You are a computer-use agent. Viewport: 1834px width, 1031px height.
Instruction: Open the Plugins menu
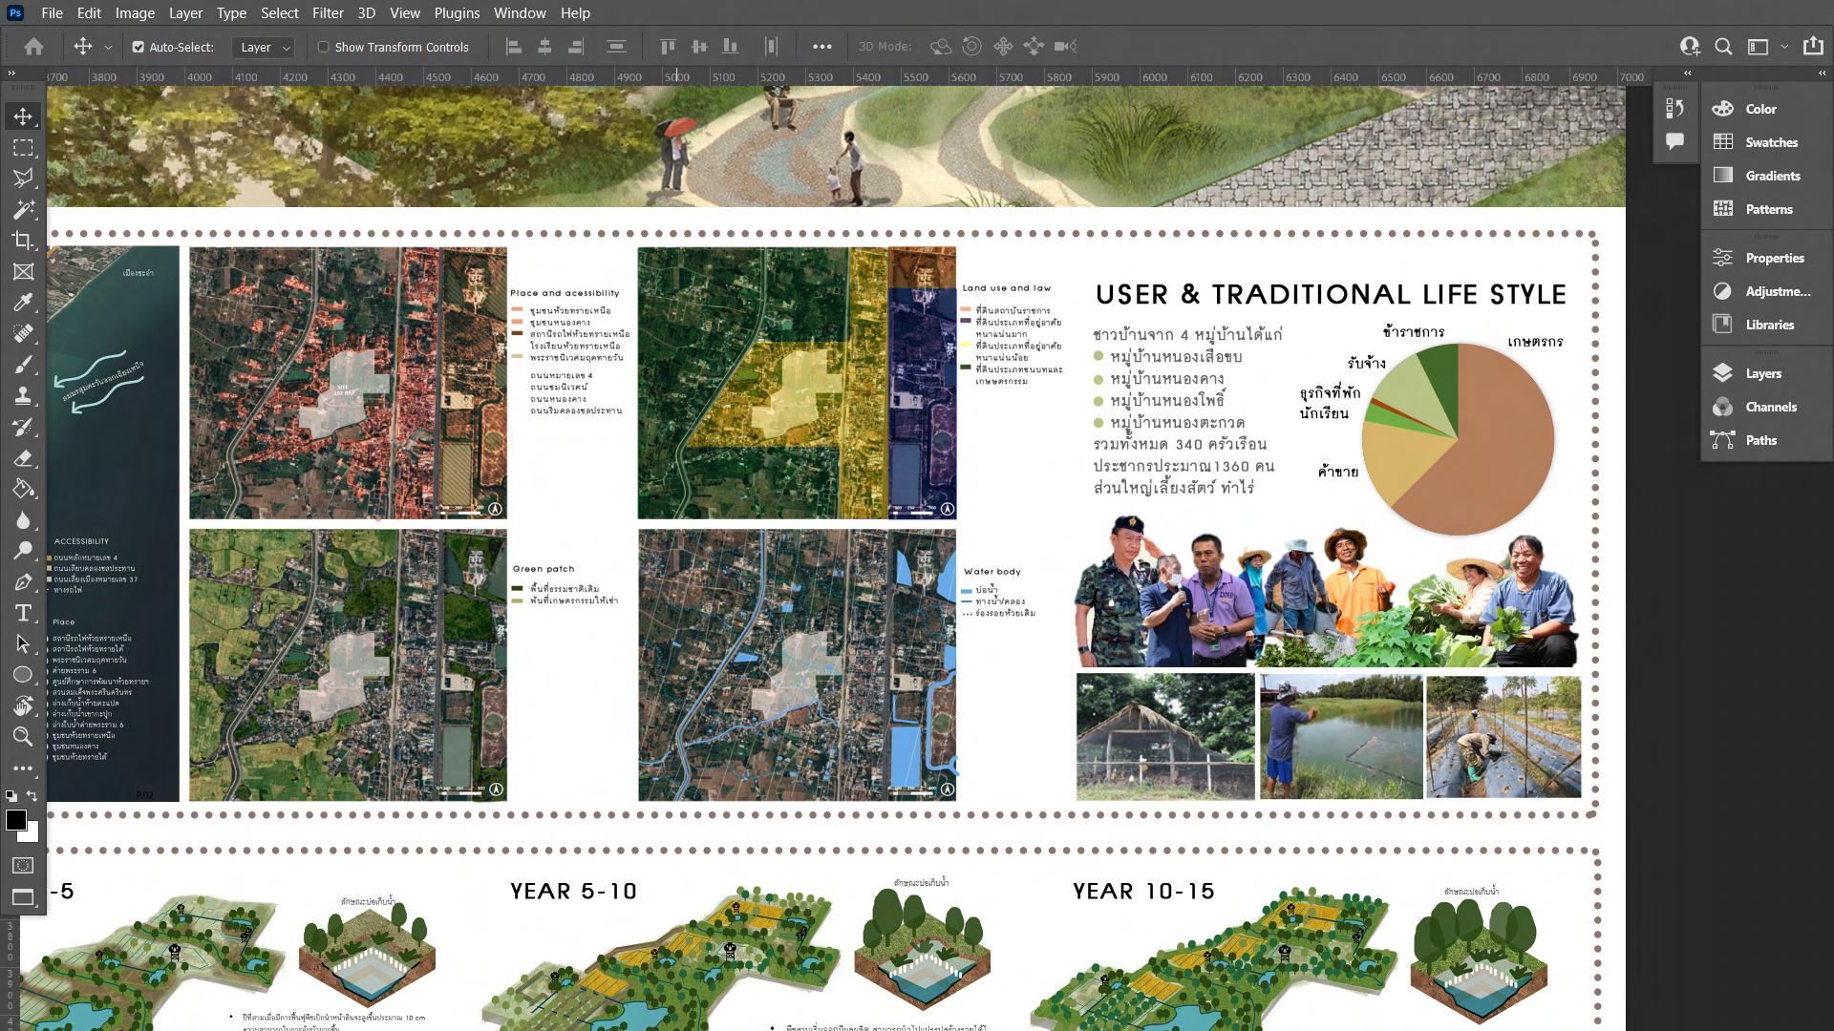click(457, 13)
